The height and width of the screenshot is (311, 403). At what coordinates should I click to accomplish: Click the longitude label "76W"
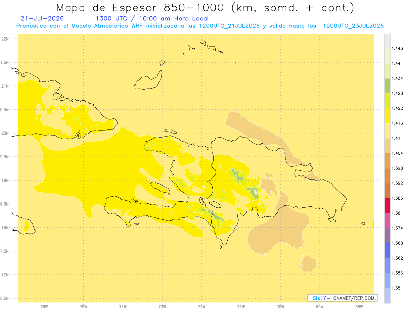(44, 306)
